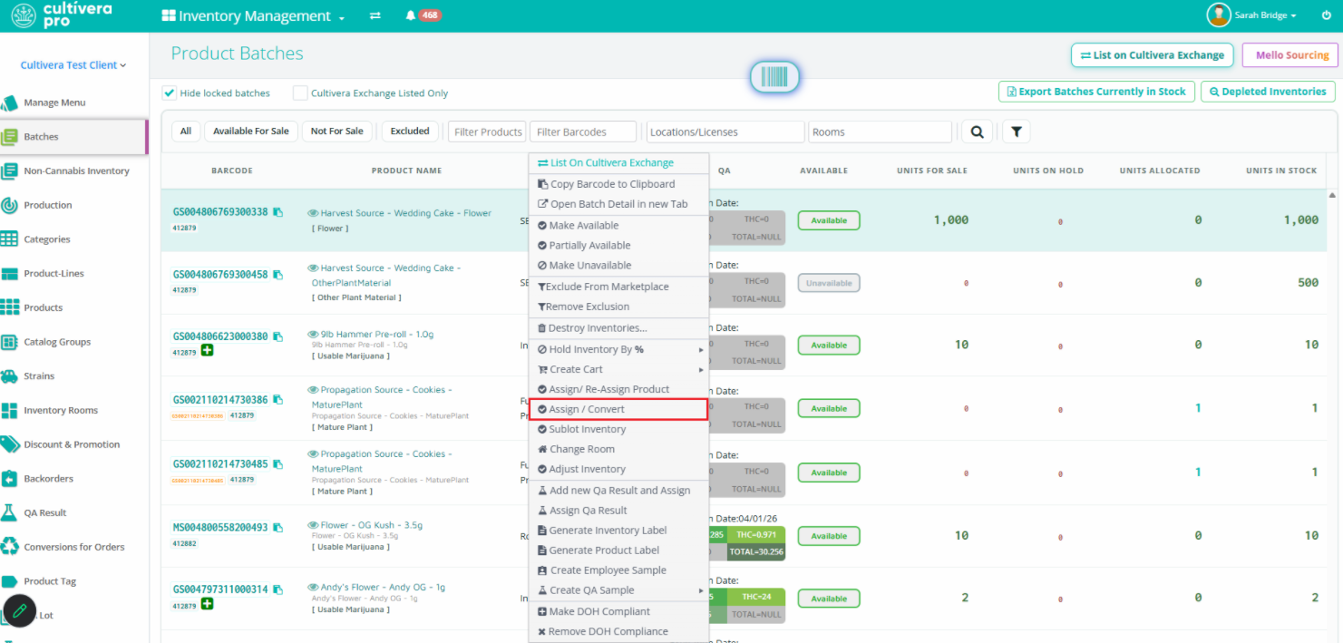Open QA Result in the sidebar
The height and width of the screenshot is (643, 1343).
pyautogui.click(x=45, y=512)
